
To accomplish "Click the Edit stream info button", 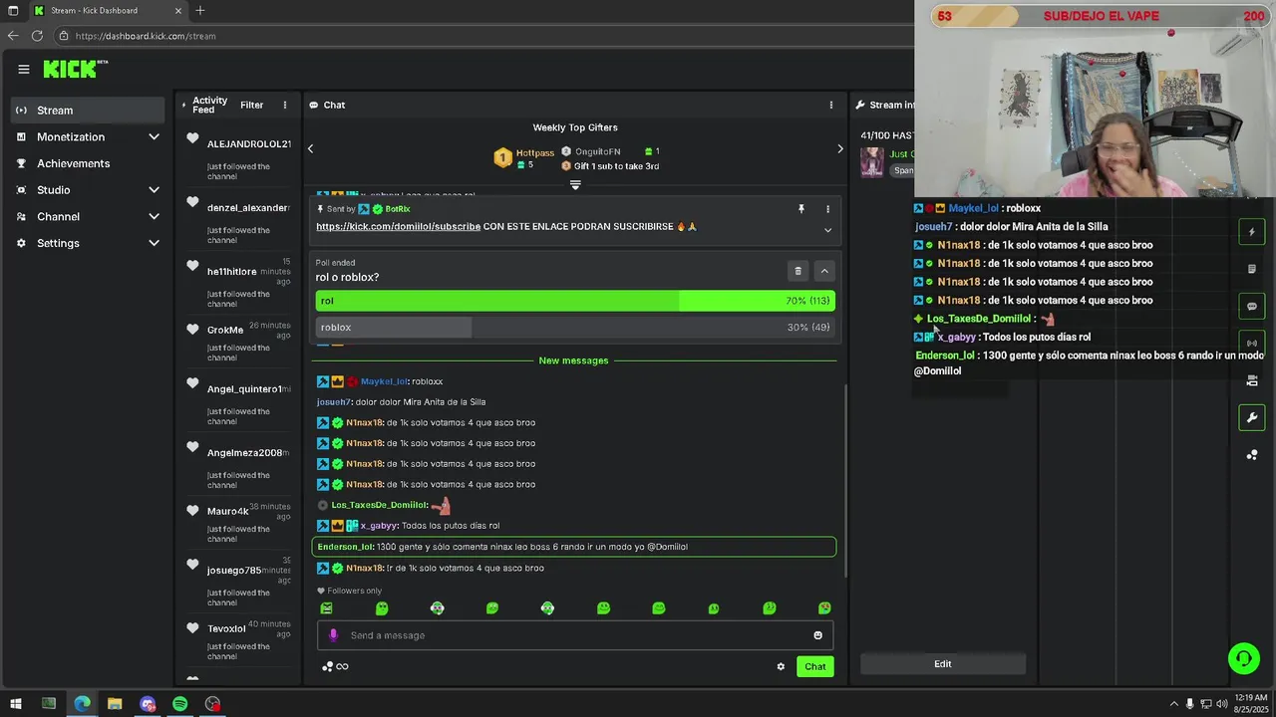I will pos(943,664).
